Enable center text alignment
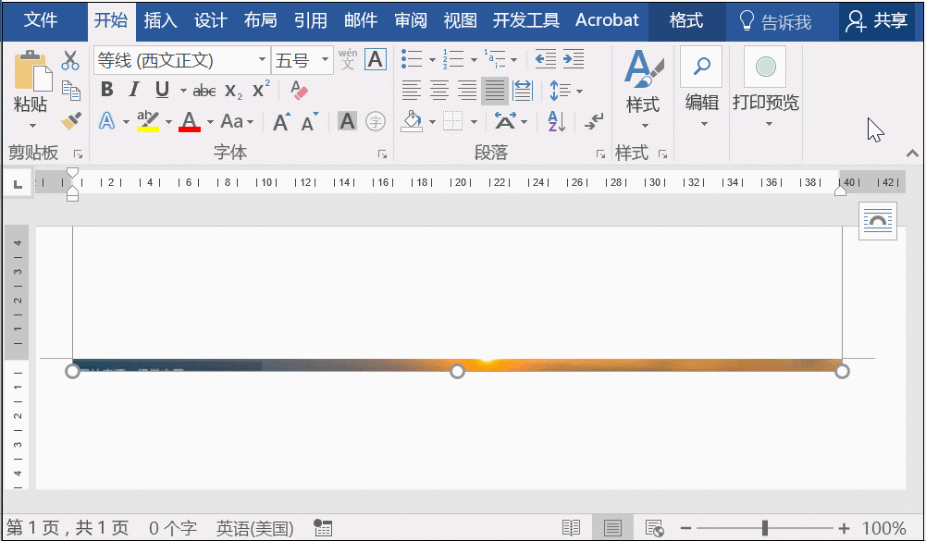This screenshot has height=541, width=926. coord(438,91)
